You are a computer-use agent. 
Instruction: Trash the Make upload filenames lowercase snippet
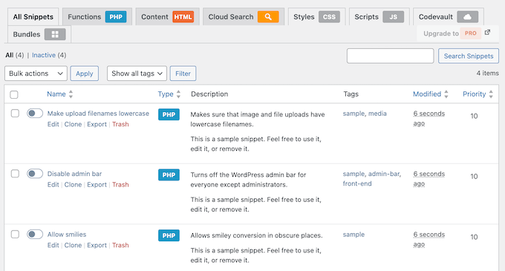pos(120,124)
